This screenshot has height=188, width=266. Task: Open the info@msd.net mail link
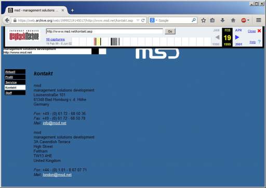click(55, 123)
